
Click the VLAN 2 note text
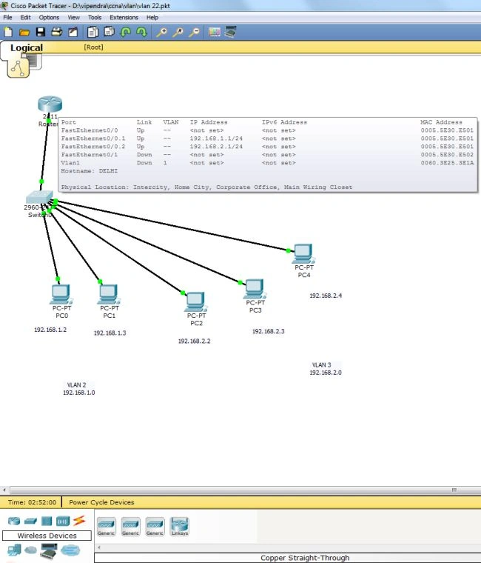pyautogui.click(x=79, y=389)
